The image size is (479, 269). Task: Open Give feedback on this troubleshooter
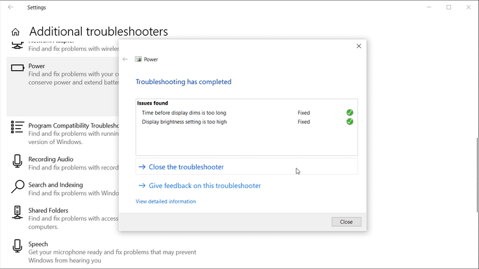coord(204,186)
